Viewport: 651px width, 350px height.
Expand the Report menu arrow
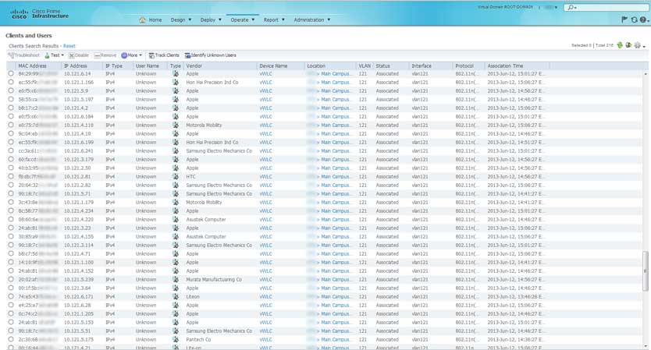pyautogui.click(x=283, y=20)
